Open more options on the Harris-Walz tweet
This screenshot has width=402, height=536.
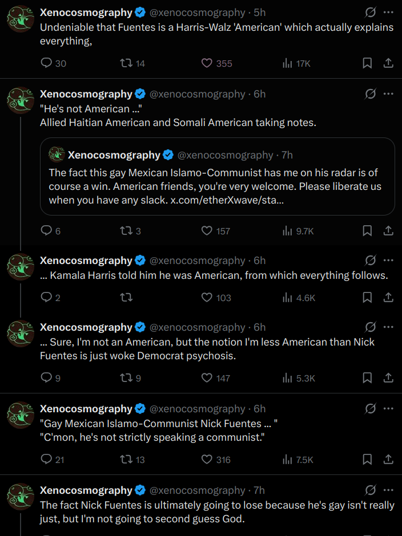coord(388,13)
